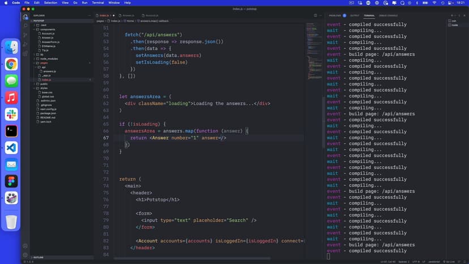This screenshot has width=469, height=264.
Task: Open Source Control view in activity bar
Action: (x=25, y=35)
